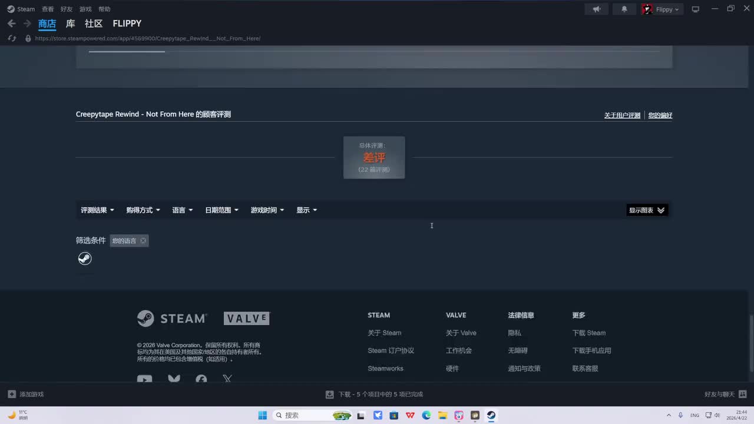Click the Steam logo in the footer
Image resolution: width=754 pixels, height=424 pixels.
[x=172, y=319]
